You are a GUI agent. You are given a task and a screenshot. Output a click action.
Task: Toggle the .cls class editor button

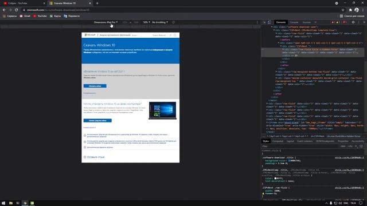click(x=350, y=146)
